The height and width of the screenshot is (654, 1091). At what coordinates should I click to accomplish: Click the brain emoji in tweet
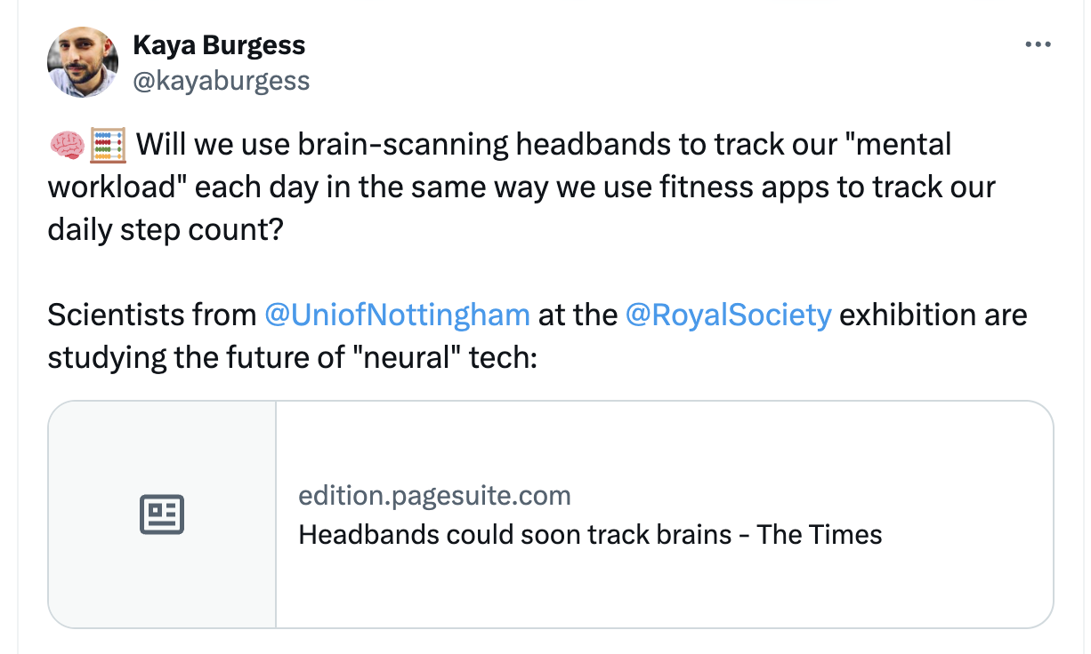(x=67, y=144)
